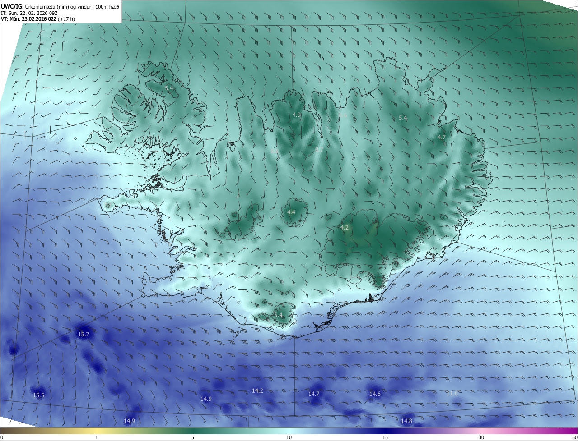Click the colour scale tick label 50
Image resolution: width=578 pixels, height=441 pixels.
click(x=574, y=437)
